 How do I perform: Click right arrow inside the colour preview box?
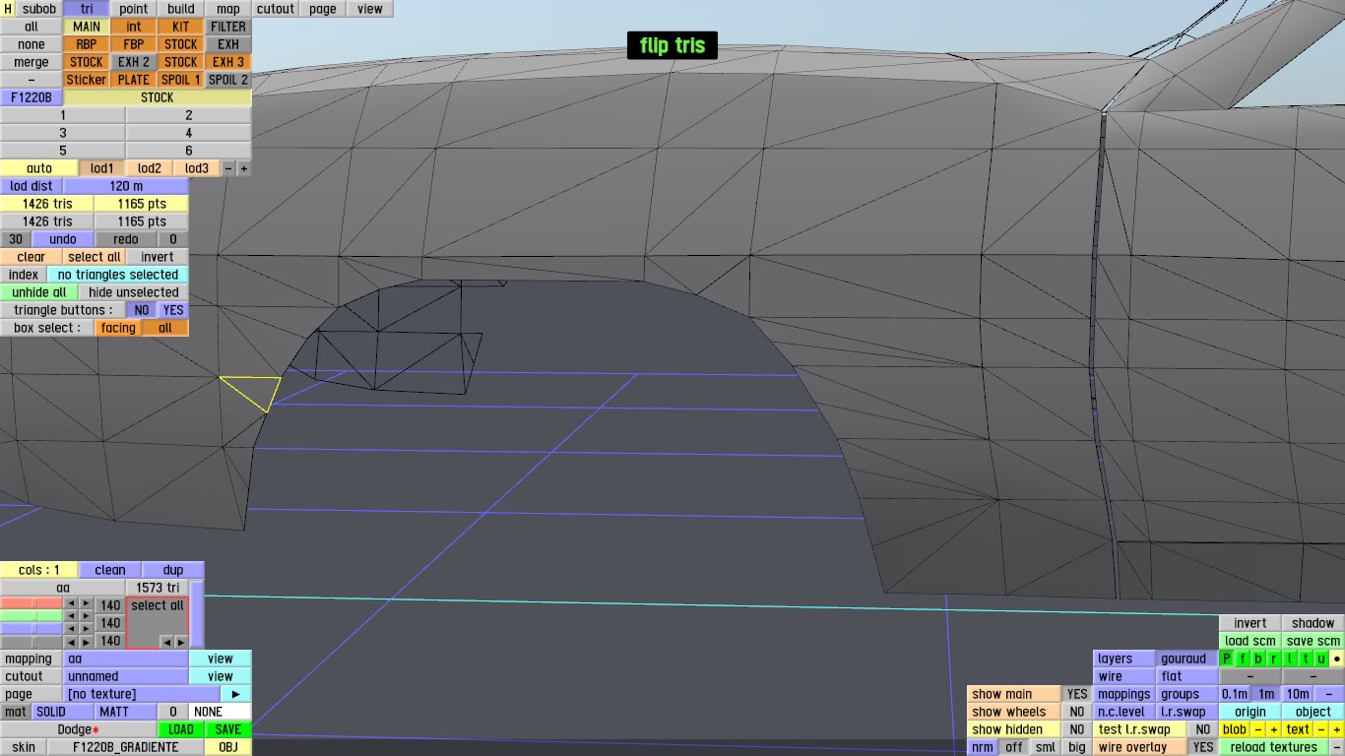click(x=180, y=642)
